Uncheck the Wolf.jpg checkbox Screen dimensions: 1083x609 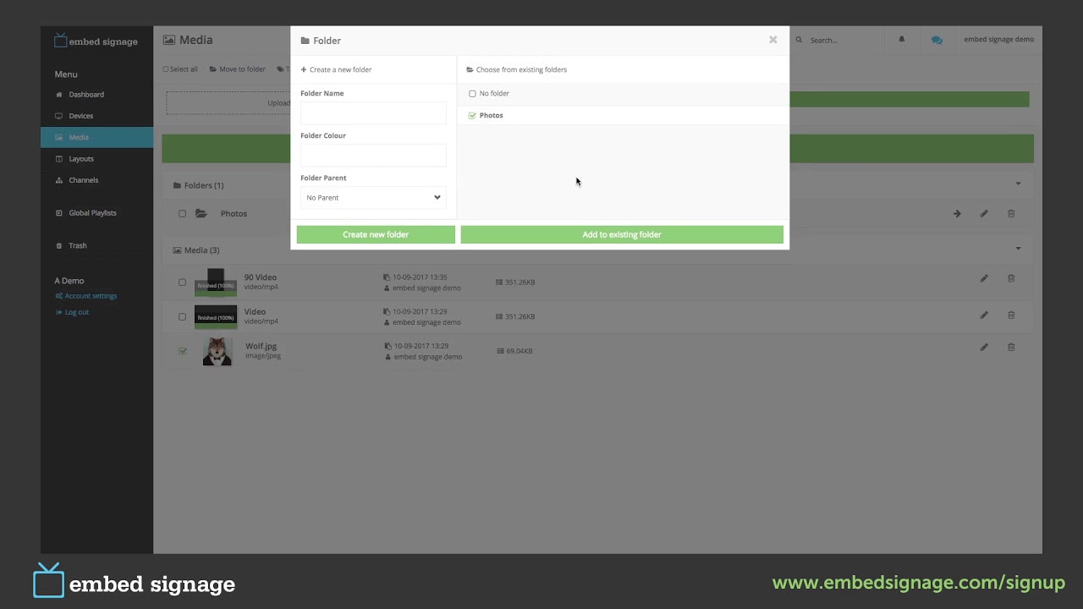(x=182, y=351)
